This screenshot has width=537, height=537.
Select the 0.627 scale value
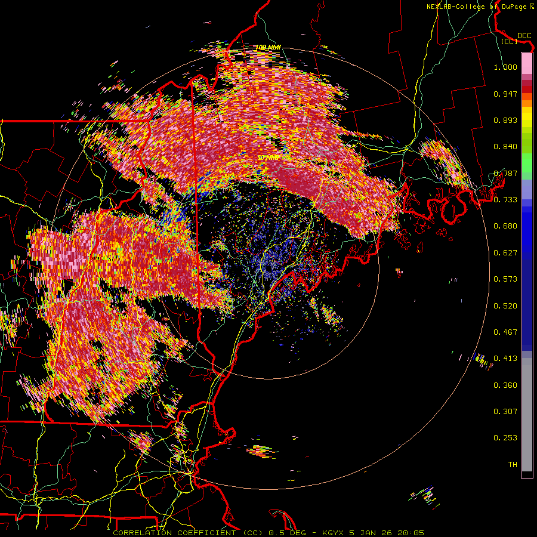[x=505, y=253]
